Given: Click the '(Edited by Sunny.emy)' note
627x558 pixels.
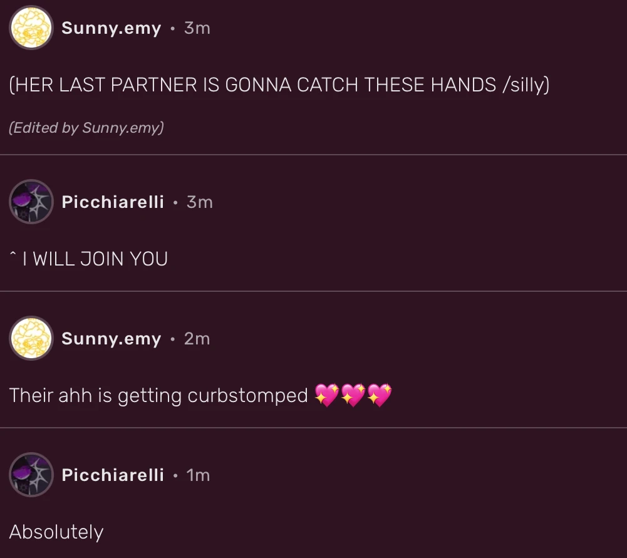Looking at the screenshot, I should (86, 128).
